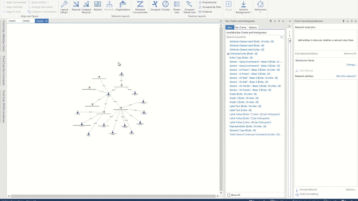
Task: Open Label Text (Links: 18) chart
Action: [x=240, y=110]
